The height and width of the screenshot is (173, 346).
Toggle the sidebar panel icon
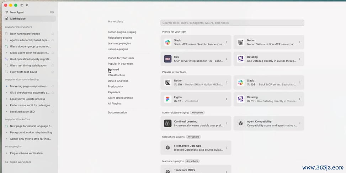[x=22, y=5]
